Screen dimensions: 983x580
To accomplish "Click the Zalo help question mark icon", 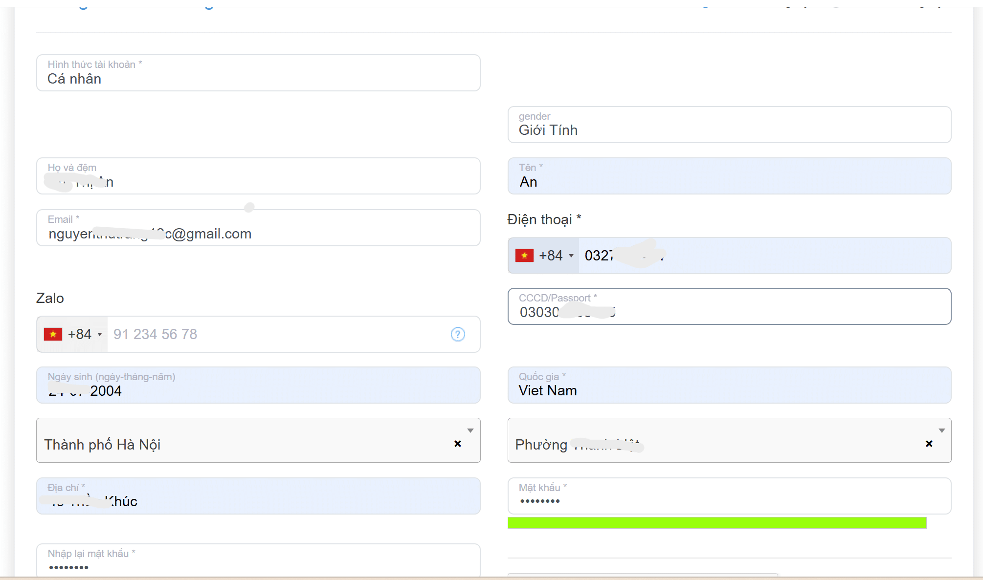I will (457, 334).
